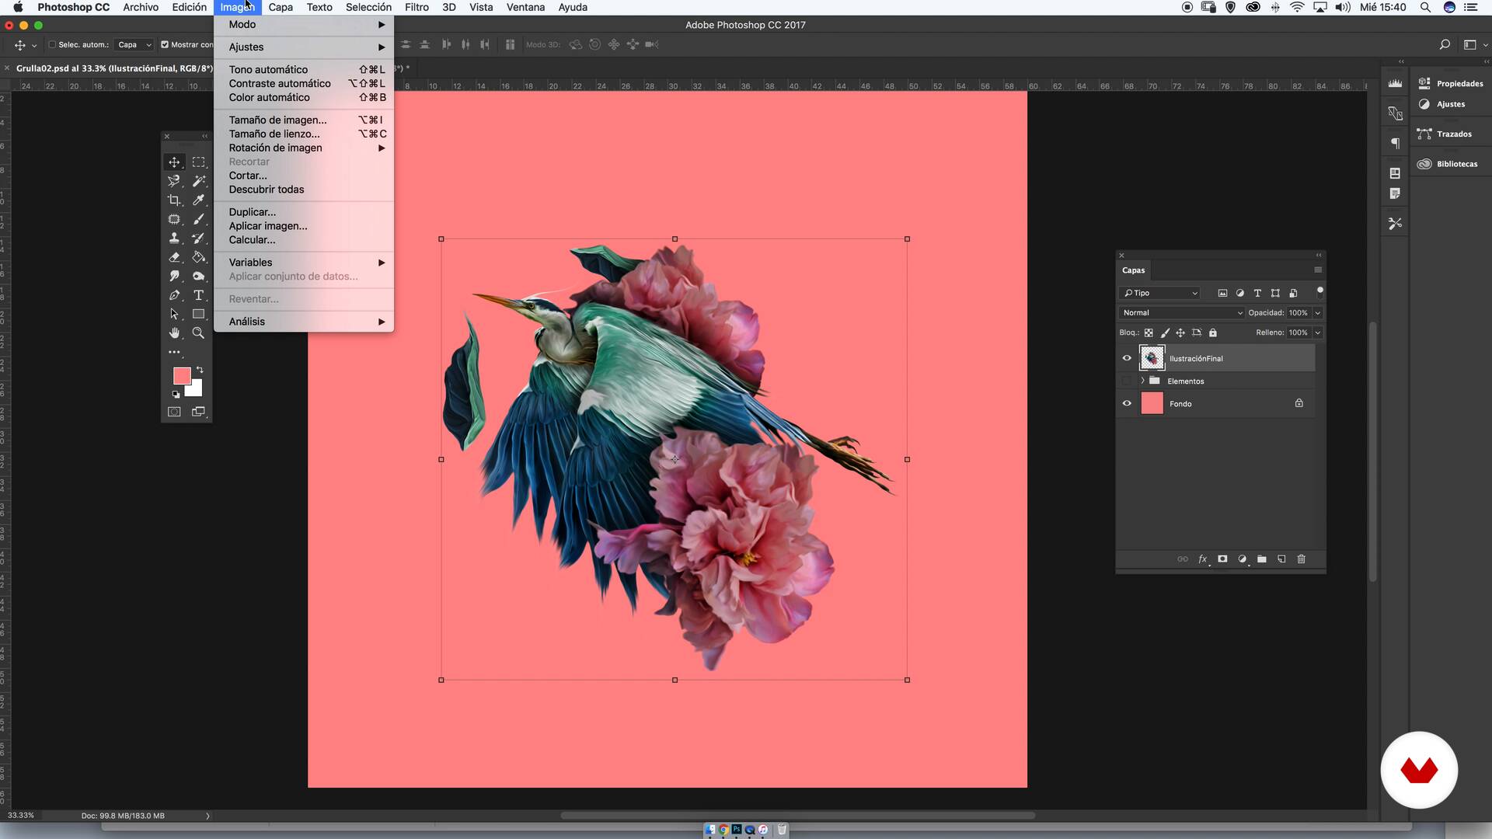Viewport: 1492px width, 839px height.
Task: Open the extra tools ellipsis button
Action: coord(174,353)
